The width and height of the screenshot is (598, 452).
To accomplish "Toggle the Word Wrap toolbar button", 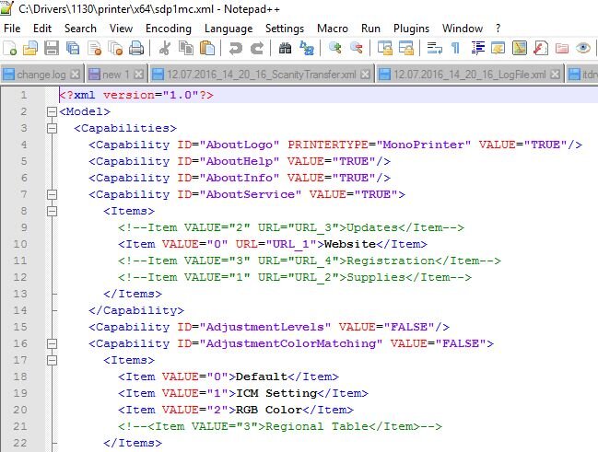I will pyautogui.click(x=434, y=48).
